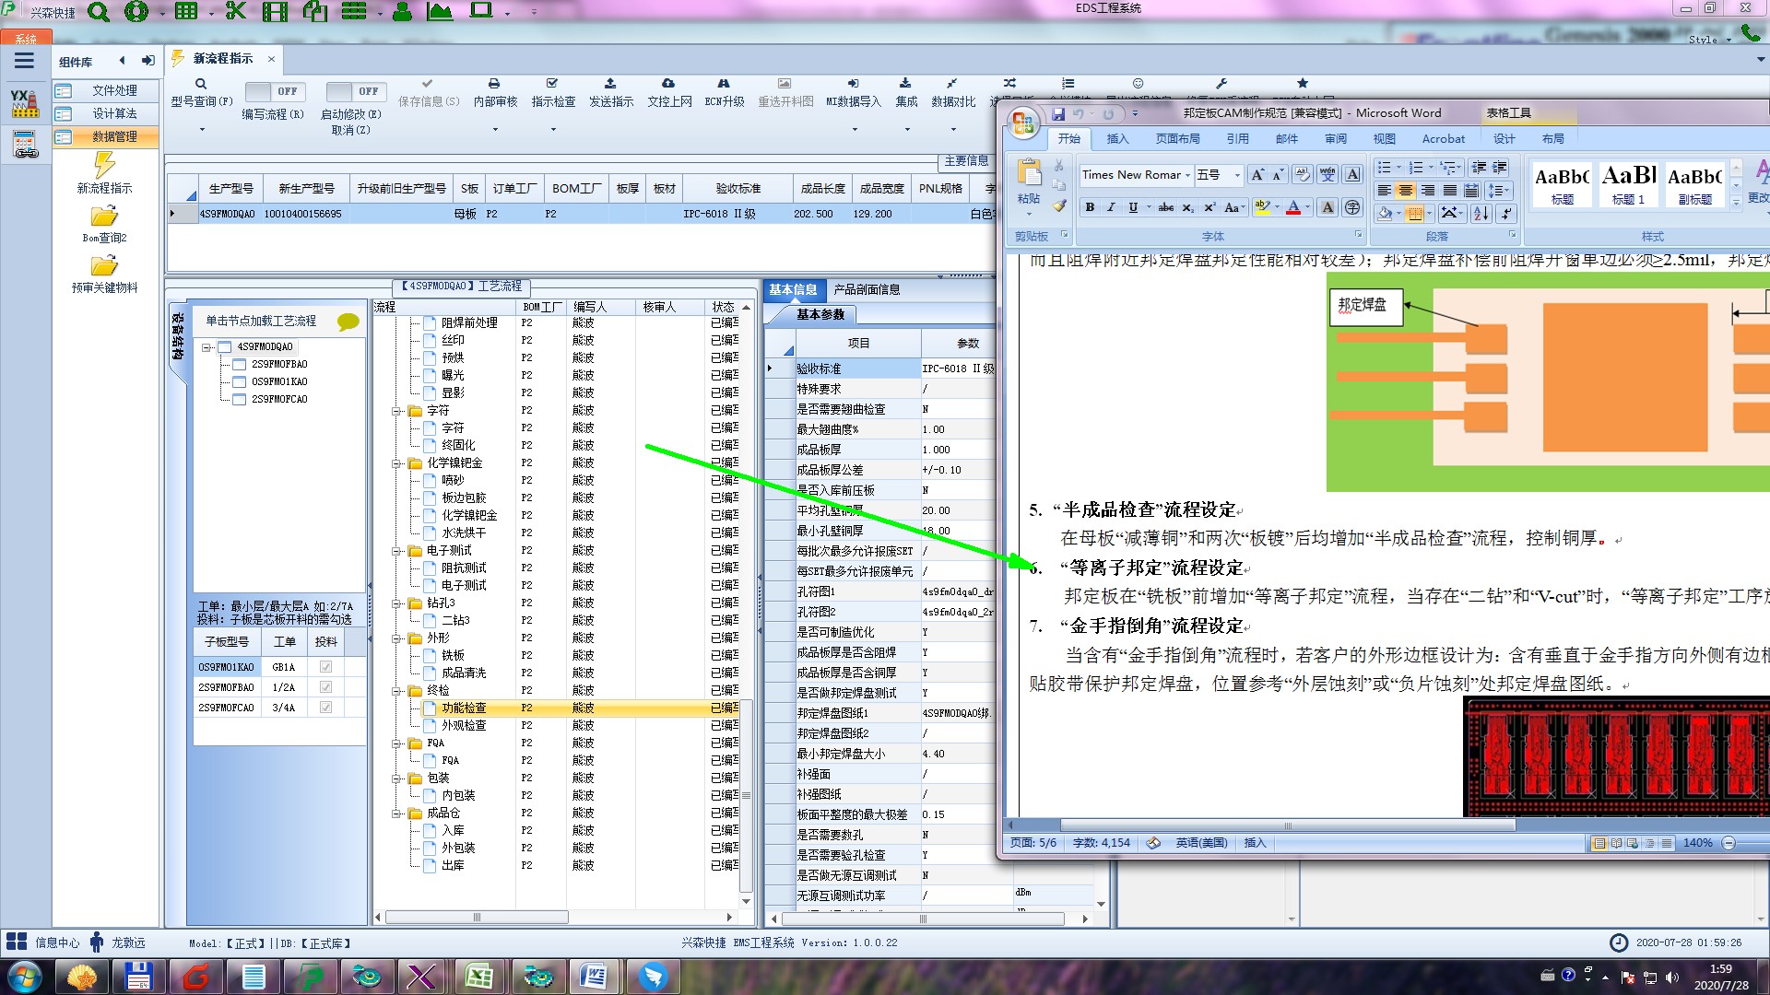Click 文件处理 sidebar button
1770x995 pixels.
tap(113, 90)
